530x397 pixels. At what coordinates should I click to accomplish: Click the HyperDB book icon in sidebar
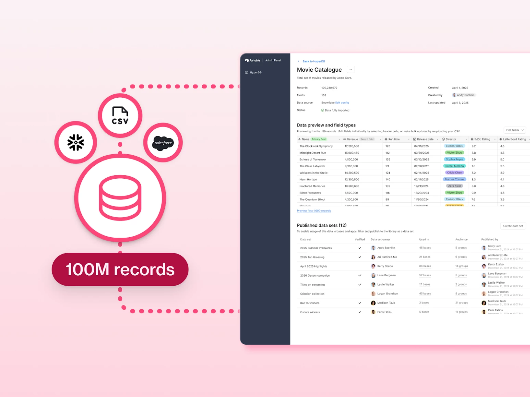coord(247,73)
